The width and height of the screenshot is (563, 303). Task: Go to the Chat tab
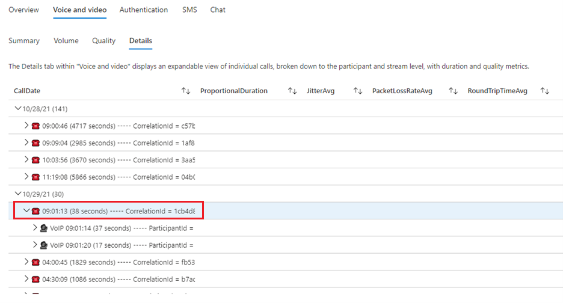click(218, 10)
